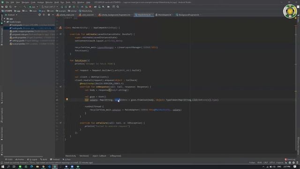Hide the Project panel with minus icon
This screenshot has width=300, height=169.
coord(53,15)
